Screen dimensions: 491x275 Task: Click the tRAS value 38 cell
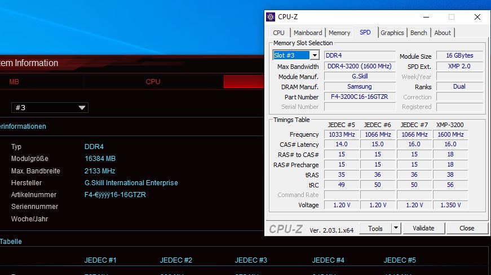click(x=450, y=174)
